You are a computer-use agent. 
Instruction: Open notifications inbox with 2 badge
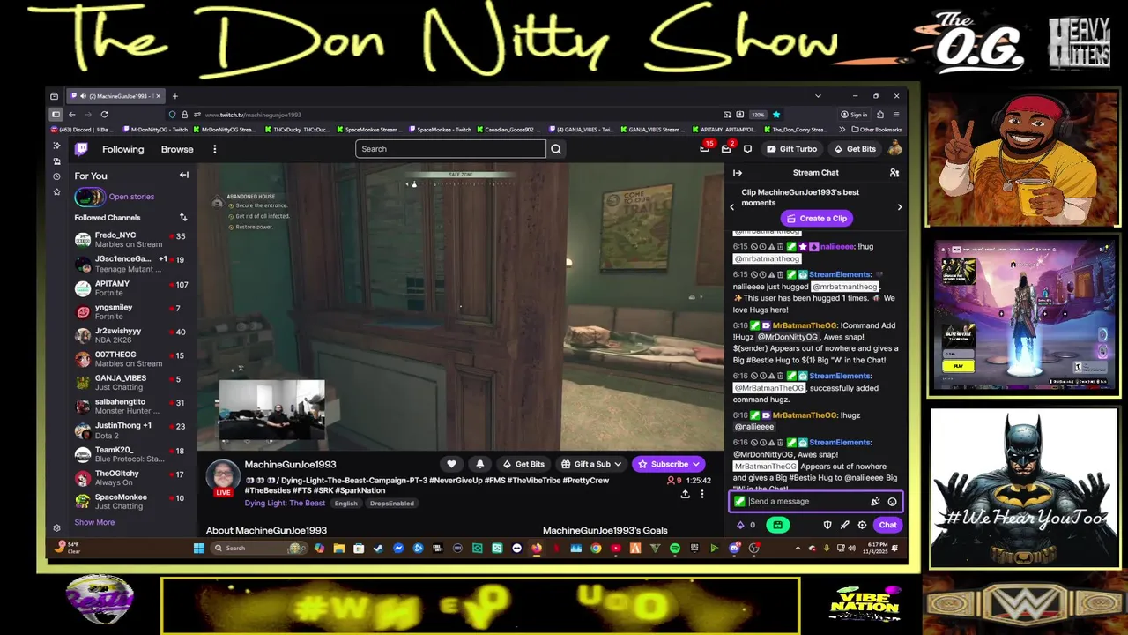[726, 148]
